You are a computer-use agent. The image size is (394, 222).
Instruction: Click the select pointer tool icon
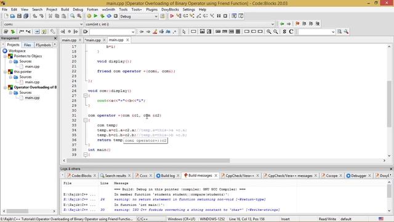[184, 31]
